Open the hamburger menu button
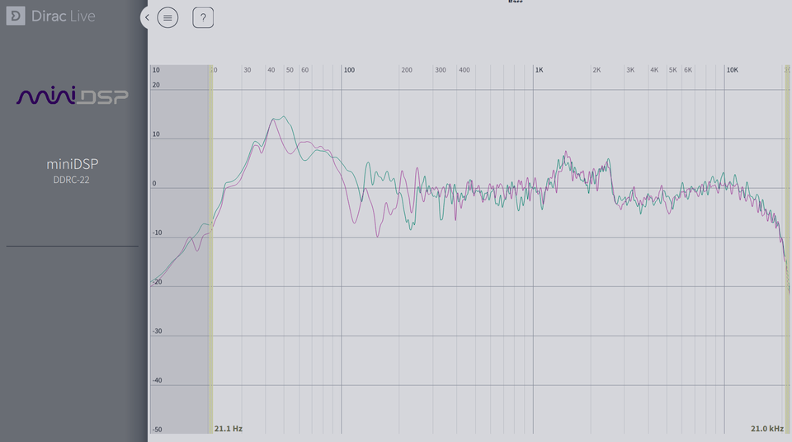The image size is (792, 442). click(167, 17)
